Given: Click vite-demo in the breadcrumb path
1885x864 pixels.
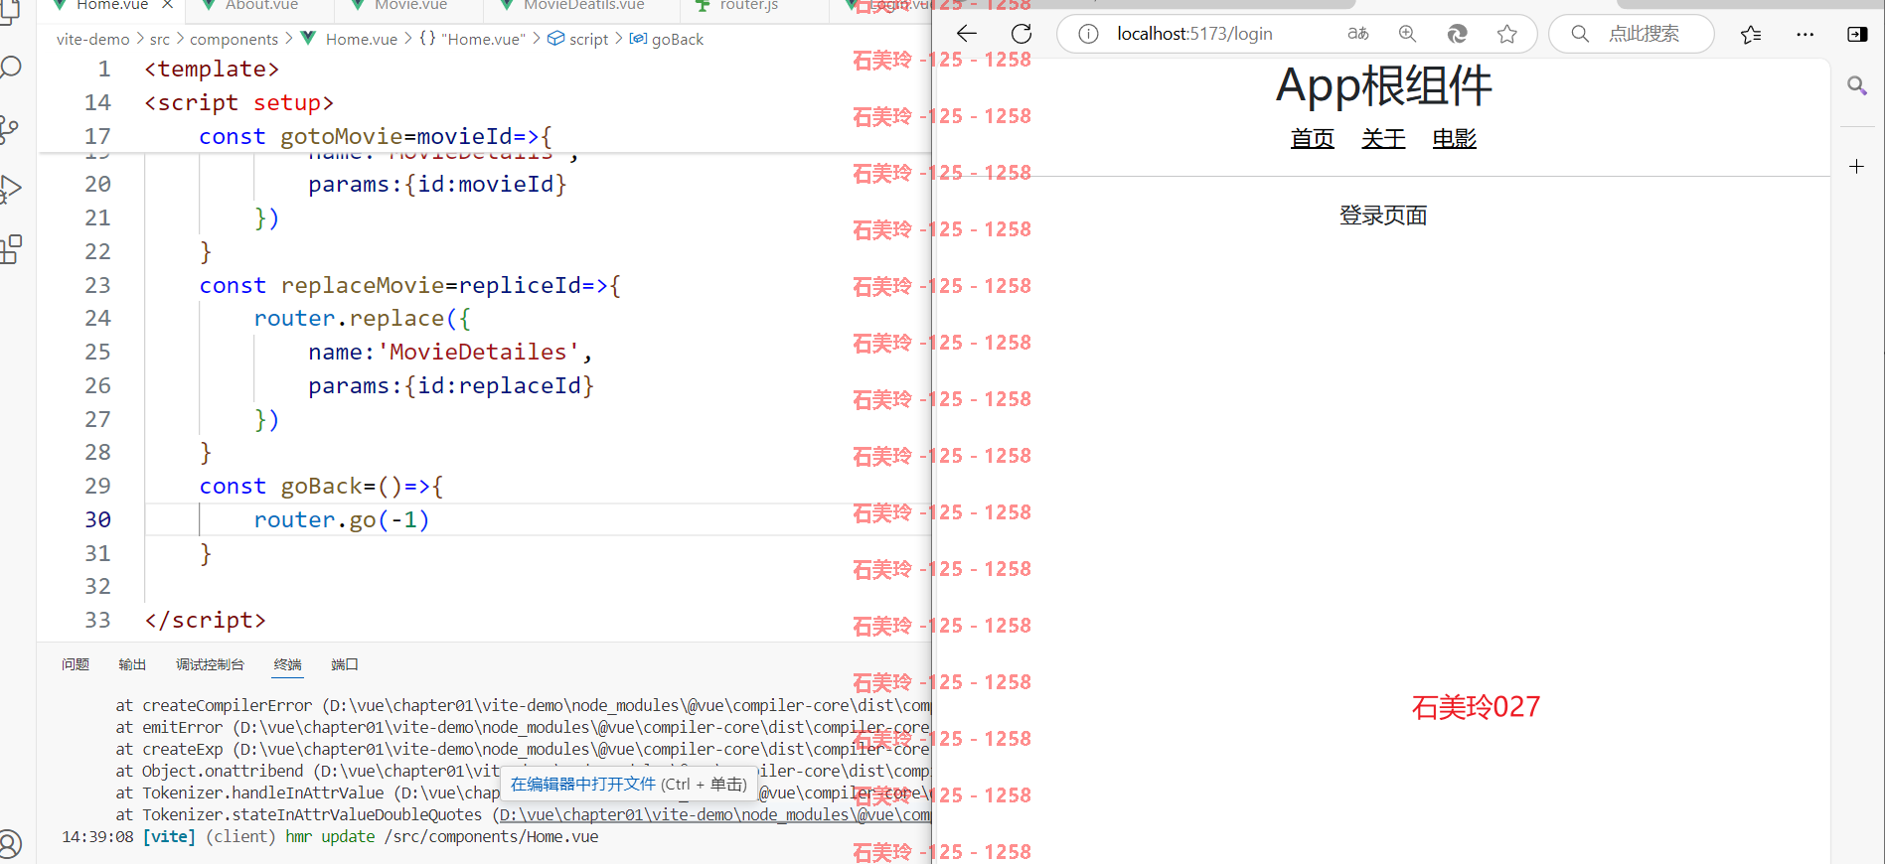Looking at the screenshot, I should (x=93, y=39).
